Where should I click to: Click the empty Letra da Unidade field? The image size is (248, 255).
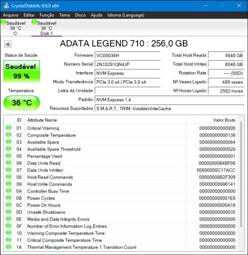127,91
